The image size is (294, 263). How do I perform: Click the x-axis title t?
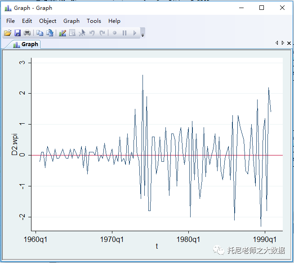(157, 246)
